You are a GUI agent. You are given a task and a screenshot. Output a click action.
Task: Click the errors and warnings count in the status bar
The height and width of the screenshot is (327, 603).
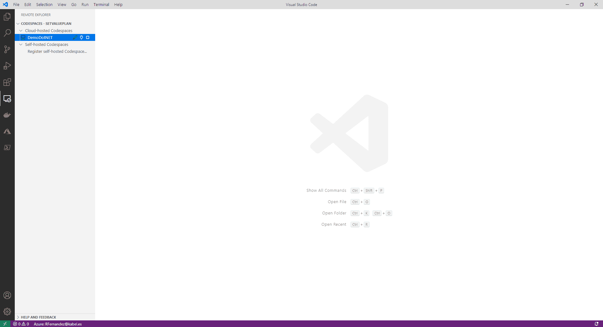(x=21, y=324)
